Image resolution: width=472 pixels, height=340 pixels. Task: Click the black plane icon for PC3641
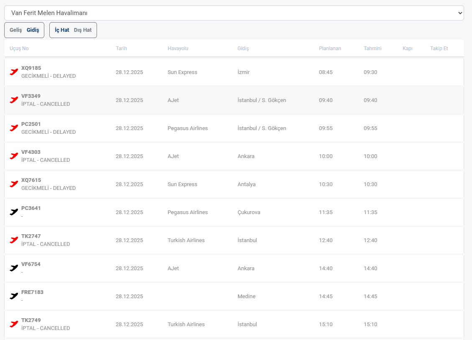tap(14, 212)
